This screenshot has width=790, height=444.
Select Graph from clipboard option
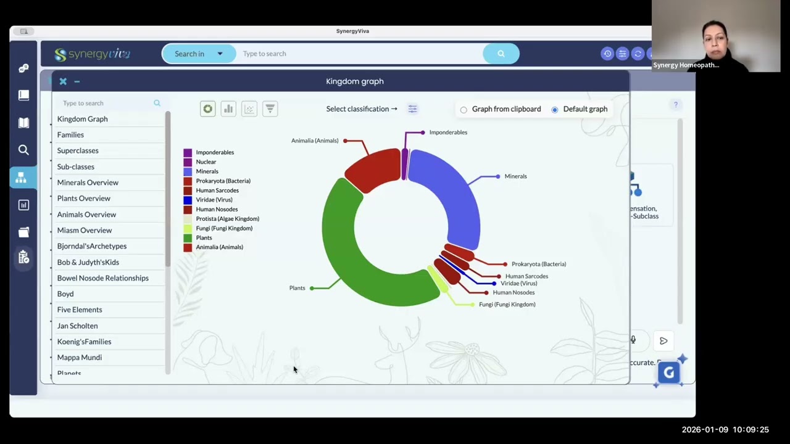[x=464, y=110]
